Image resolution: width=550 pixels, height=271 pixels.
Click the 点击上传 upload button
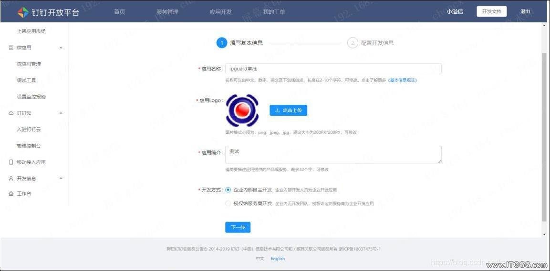tap(288, 110)
